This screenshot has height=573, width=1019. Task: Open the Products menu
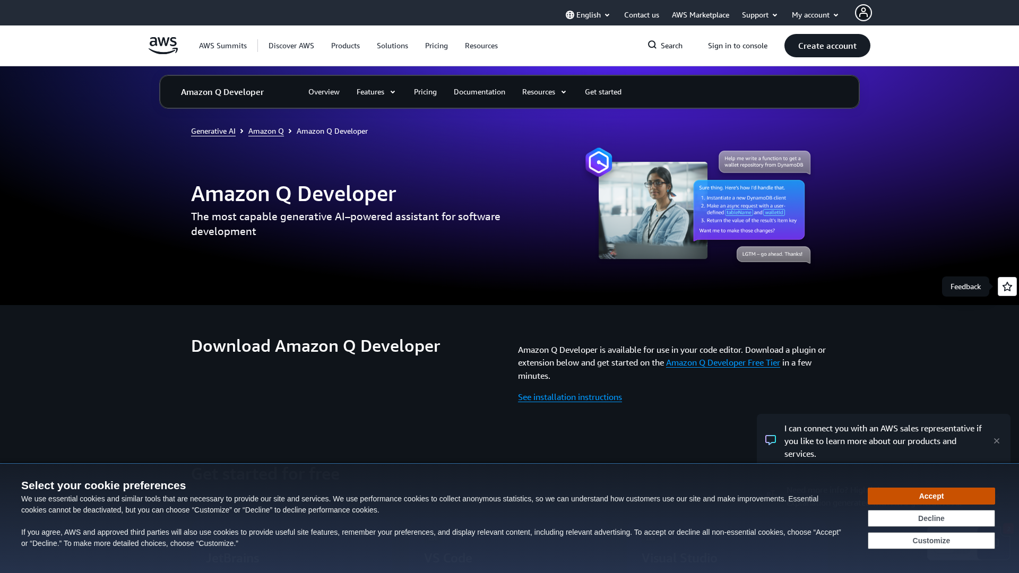(346, 46)
